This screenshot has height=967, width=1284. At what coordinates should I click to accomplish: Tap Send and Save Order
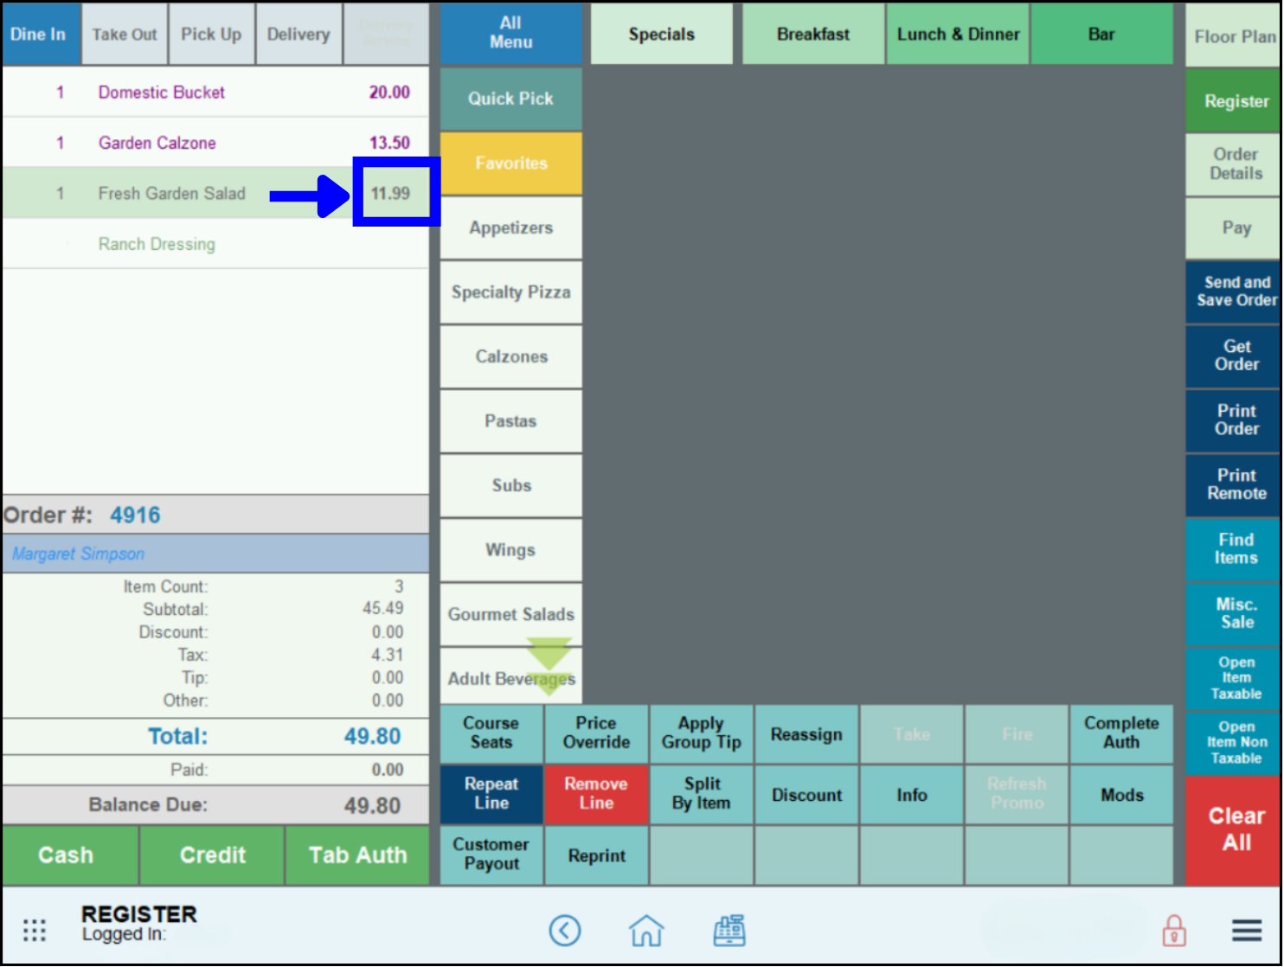click(1236, 291)
